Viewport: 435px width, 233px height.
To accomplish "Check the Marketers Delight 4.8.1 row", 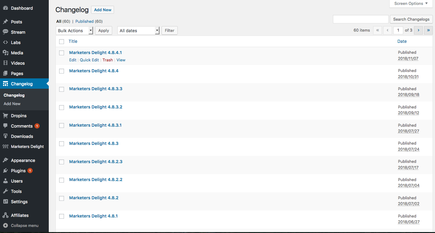I will pos(62,216).
